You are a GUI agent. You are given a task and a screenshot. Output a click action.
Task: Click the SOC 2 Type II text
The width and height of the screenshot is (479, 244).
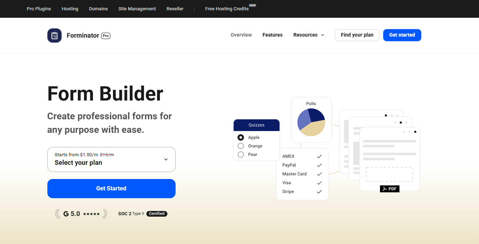[x=131, y=214]
